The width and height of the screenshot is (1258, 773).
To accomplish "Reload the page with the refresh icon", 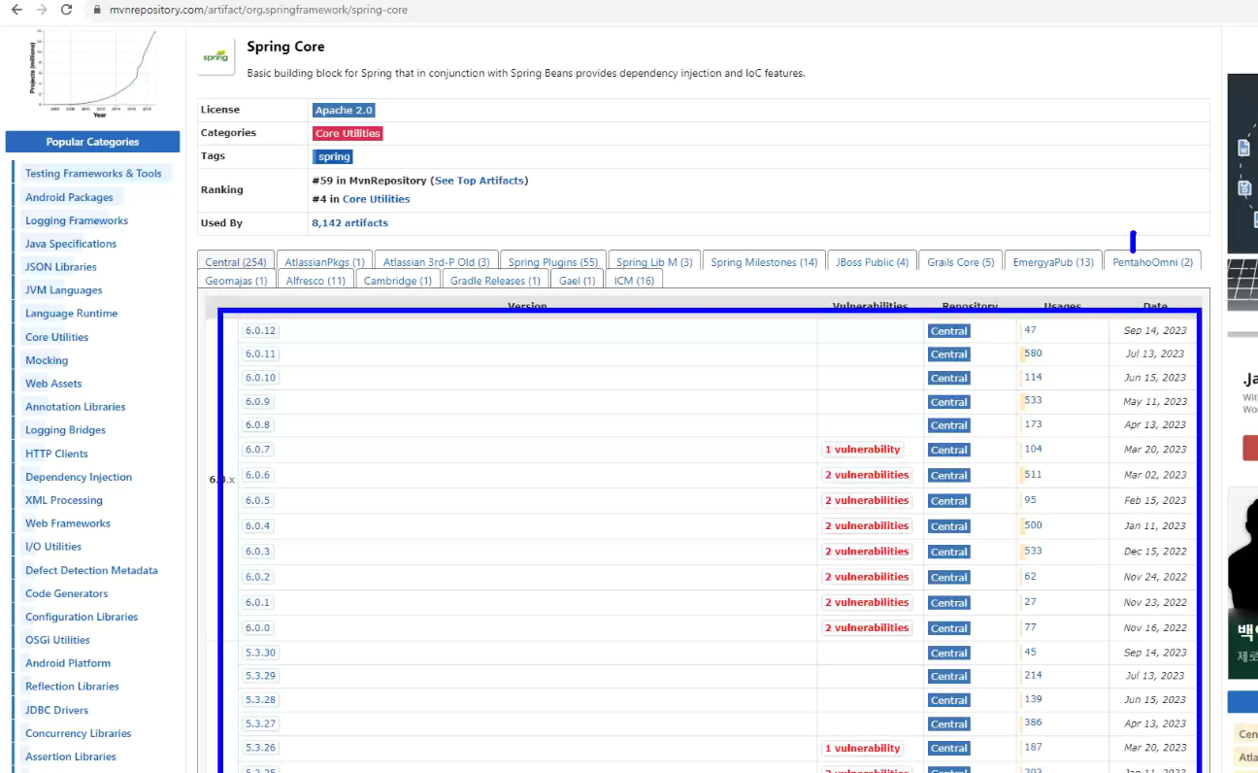I will (67, 10).
